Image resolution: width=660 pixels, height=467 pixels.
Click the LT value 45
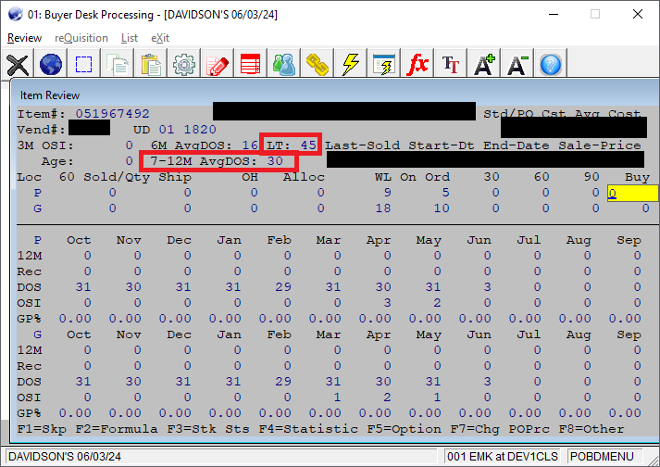point(308,145)
